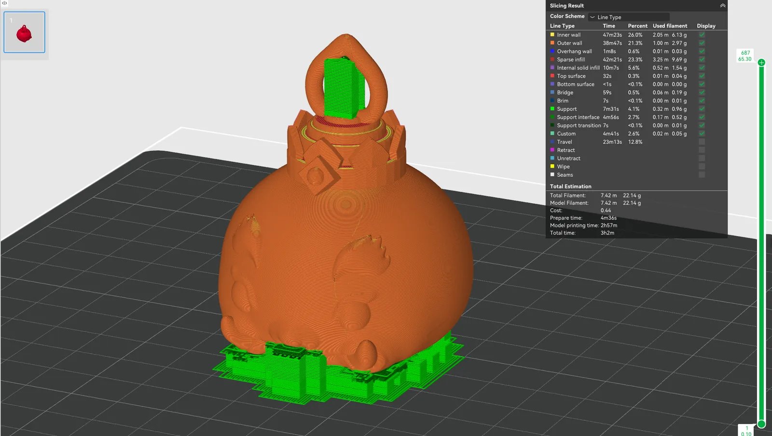Show Wipe moves checkbox
This screenshot has height=436, width=772.
(702, 166)
